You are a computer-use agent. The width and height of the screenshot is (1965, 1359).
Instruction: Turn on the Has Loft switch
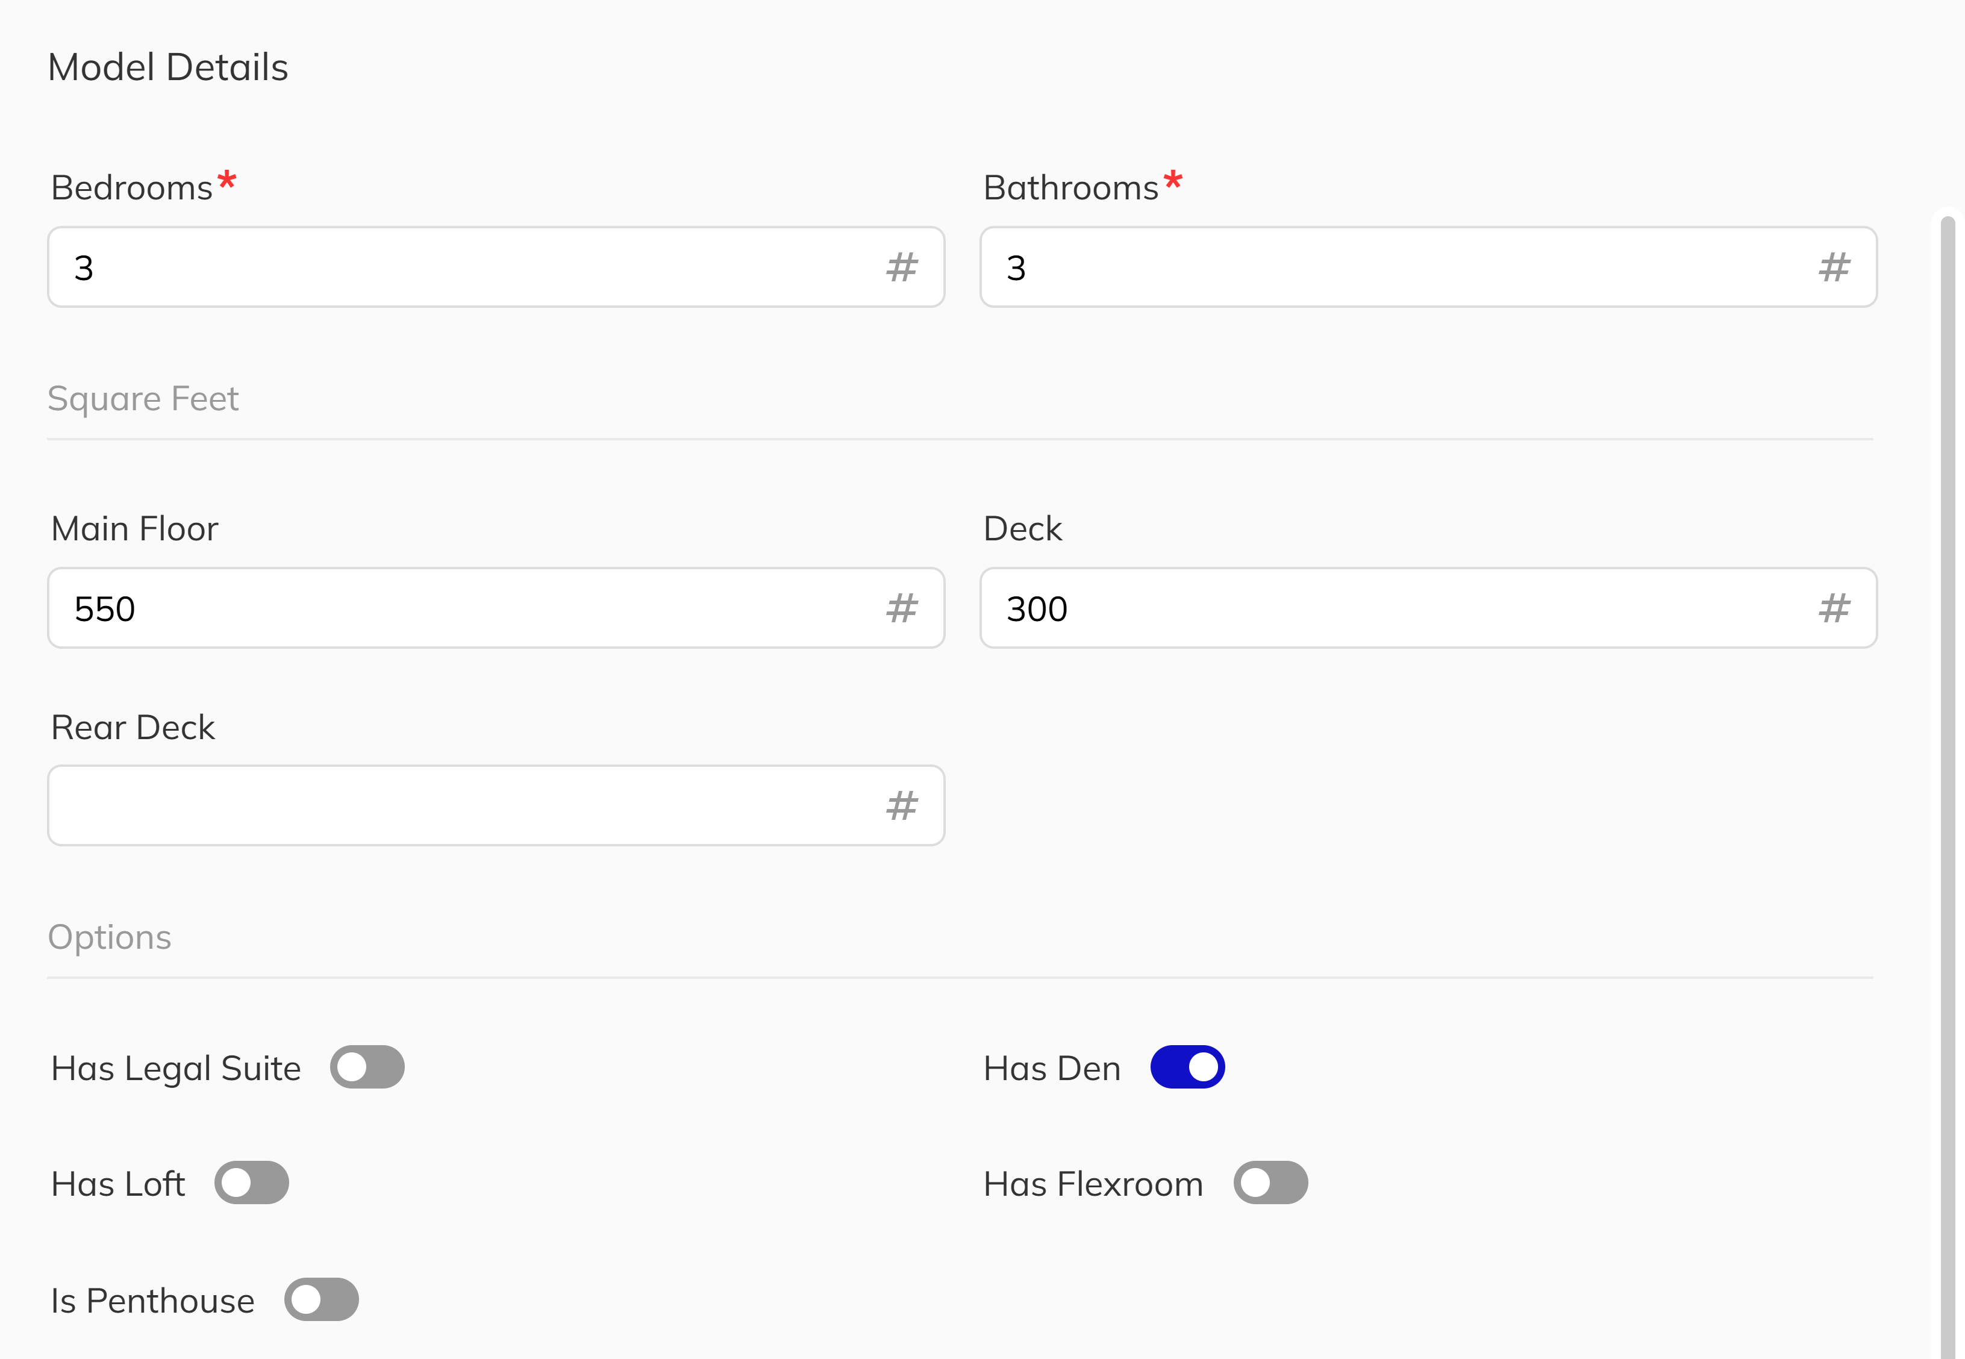(251, 1182)
